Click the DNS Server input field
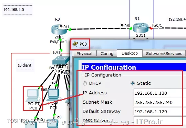 [160, 121]
